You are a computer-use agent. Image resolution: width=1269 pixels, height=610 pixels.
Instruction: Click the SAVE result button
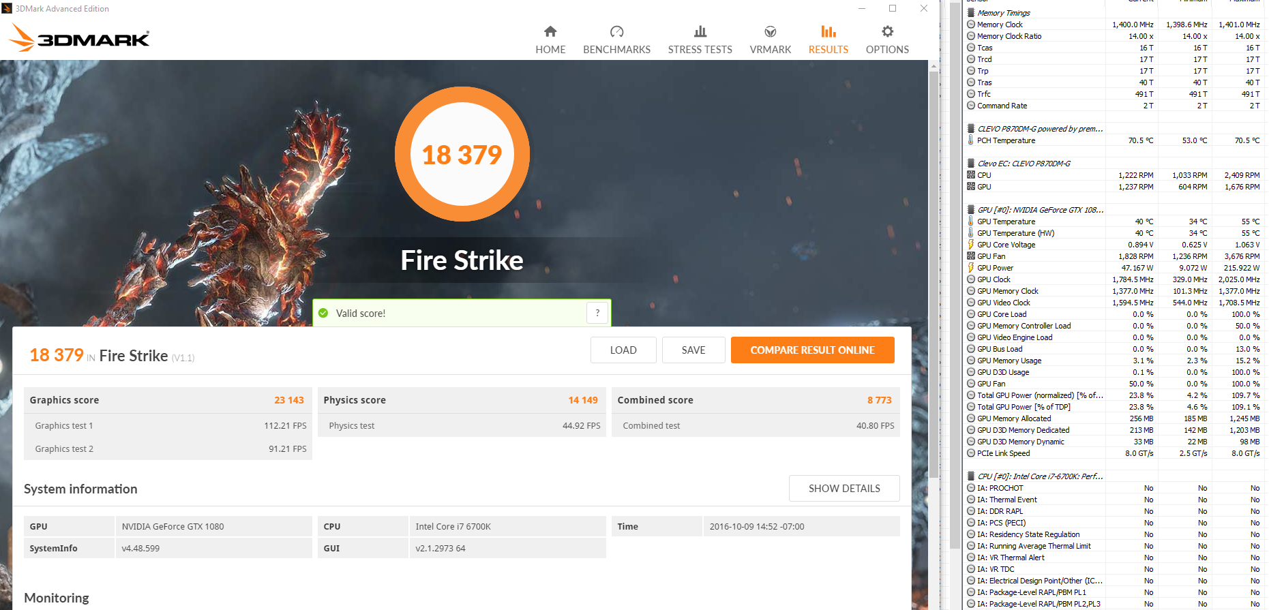(x=693, y=350)
